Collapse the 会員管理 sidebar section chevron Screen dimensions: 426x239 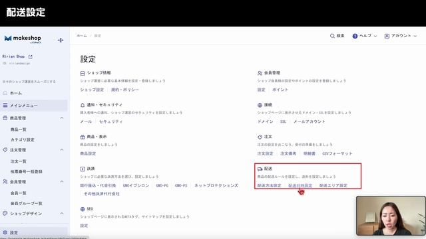tap(62, 181)
